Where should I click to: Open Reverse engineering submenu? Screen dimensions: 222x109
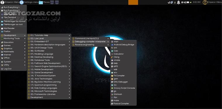(91, 45)
